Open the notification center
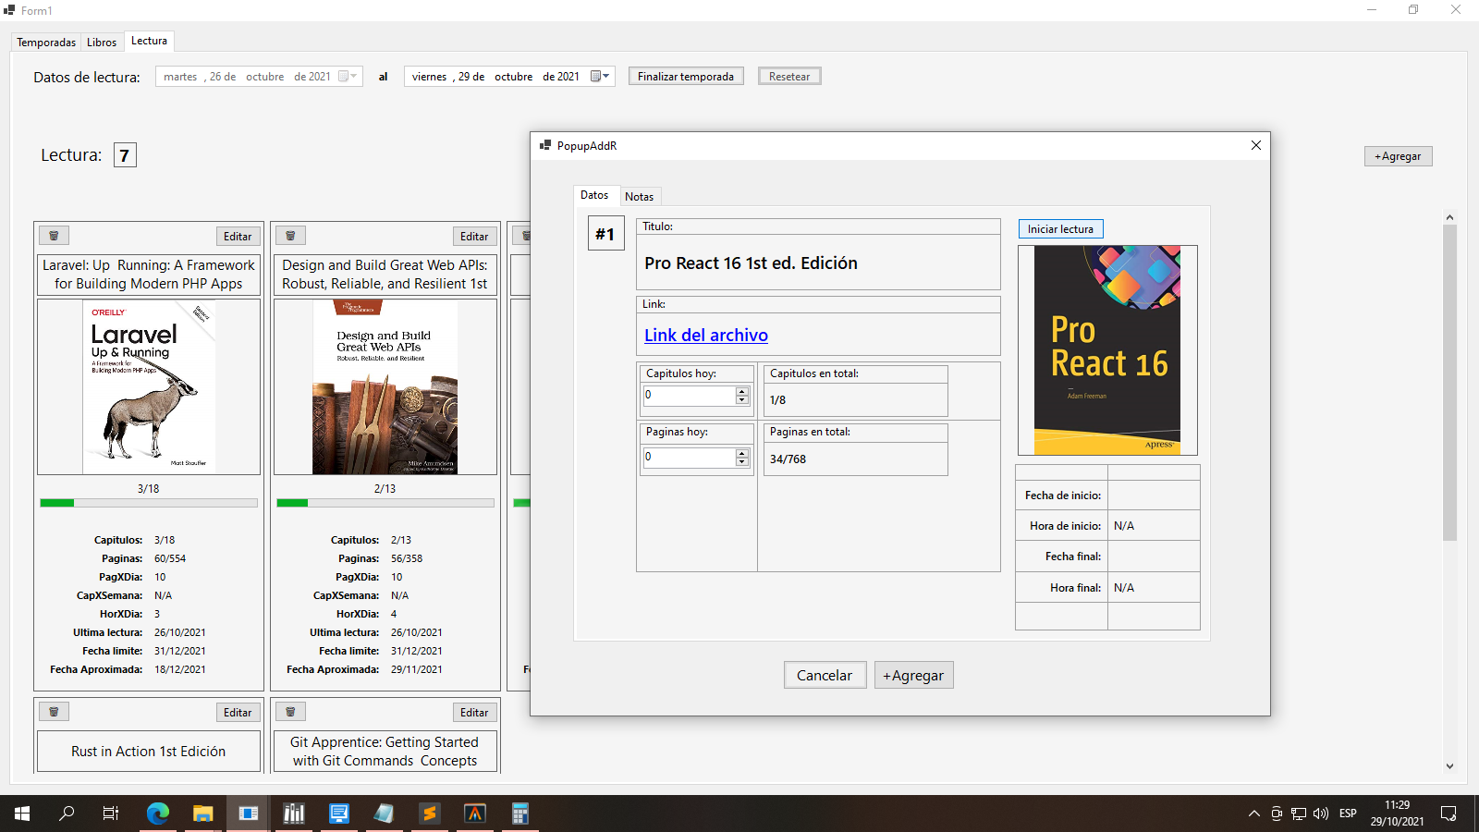The height and width of the screenshot is (832, 1479). [x=1448, y=814]
